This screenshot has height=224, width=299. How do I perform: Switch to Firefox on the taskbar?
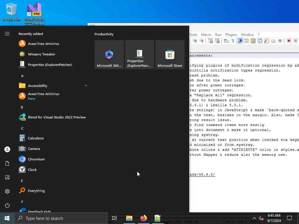pyautogui.click(x=144, y=218)
